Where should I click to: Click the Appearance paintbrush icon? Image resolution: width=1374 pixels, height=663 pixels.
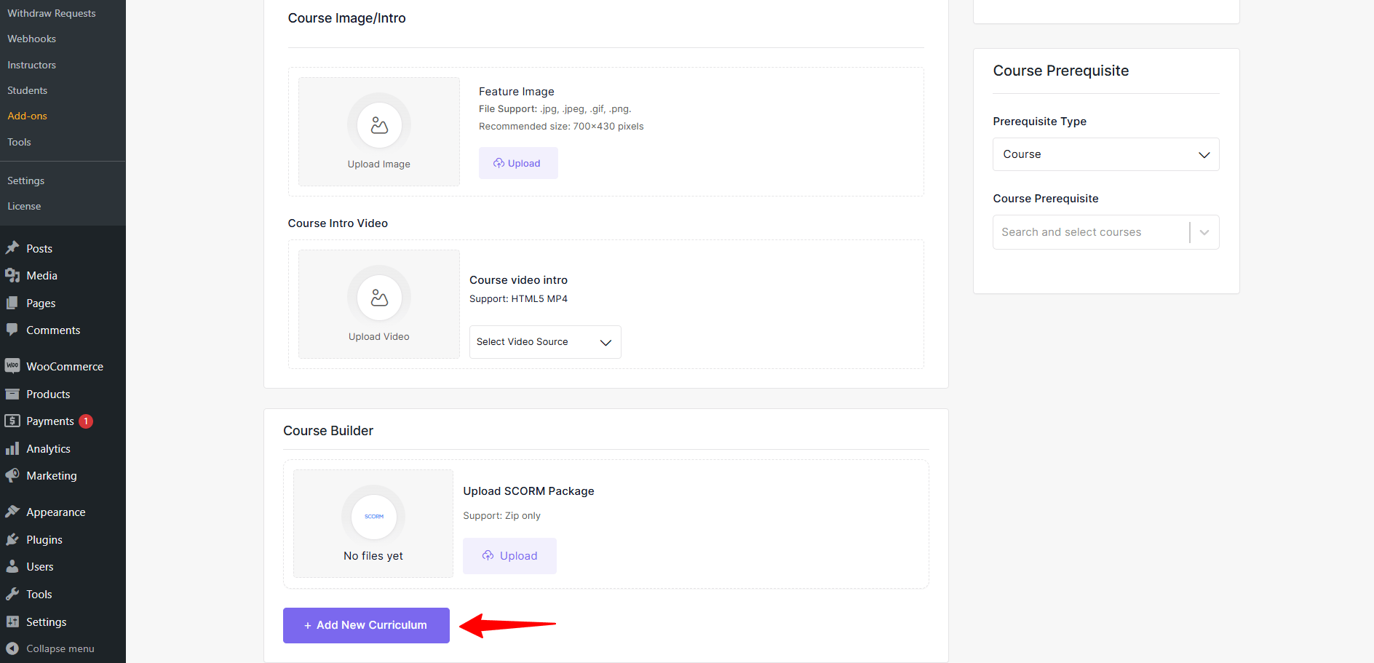point(12,512)
